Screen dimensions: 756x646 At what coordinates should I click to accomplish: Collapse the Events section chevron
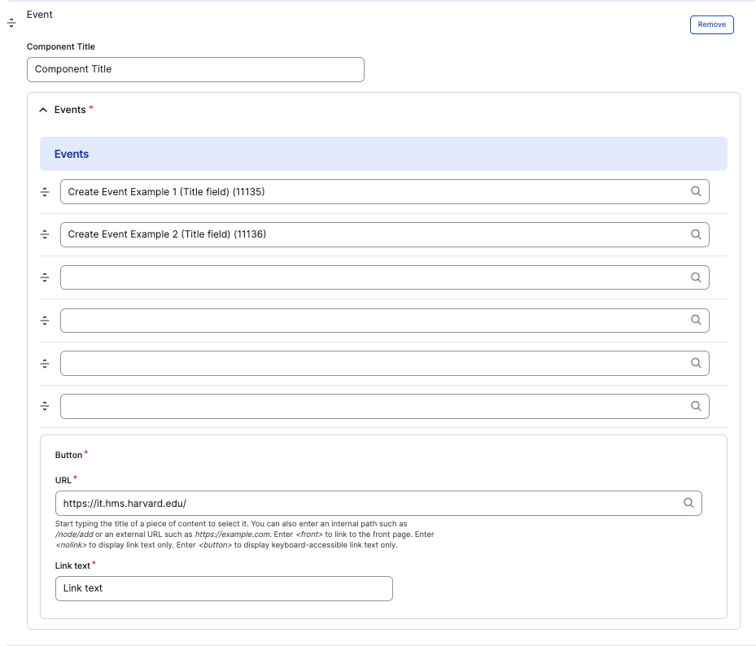click(x=43, y=110)
